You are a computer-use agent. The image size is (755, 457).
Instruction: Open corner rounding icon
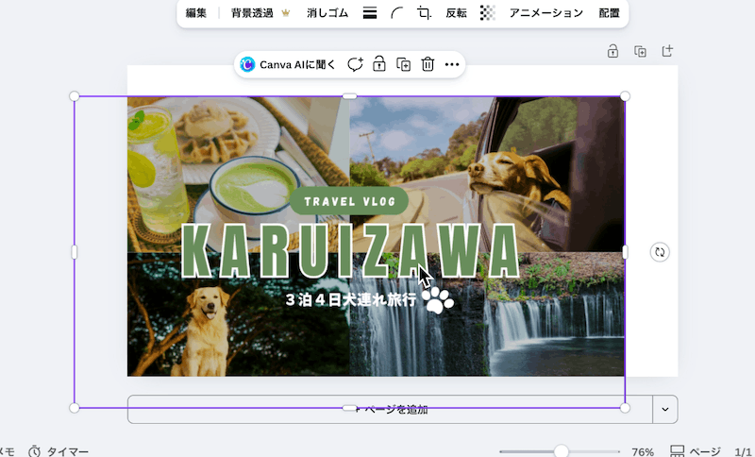pyautogui.click(x=396, y=13)
